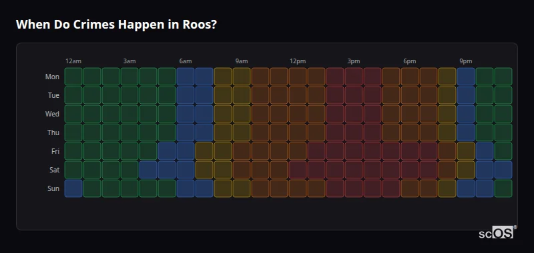Click the Monday 6am blue cell
This screenshot has height=253, width=534.
[x=186, y=77]
